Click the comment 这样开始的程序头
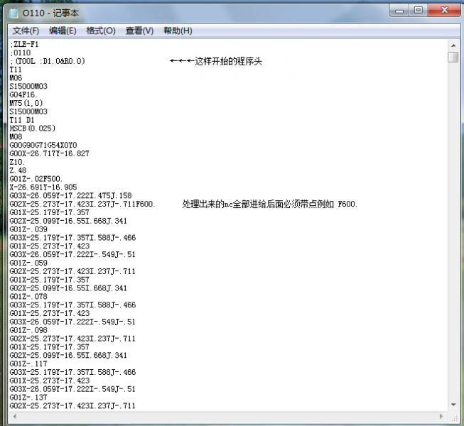Viewport: 464px width, 426px height. [x=228, y=61]
